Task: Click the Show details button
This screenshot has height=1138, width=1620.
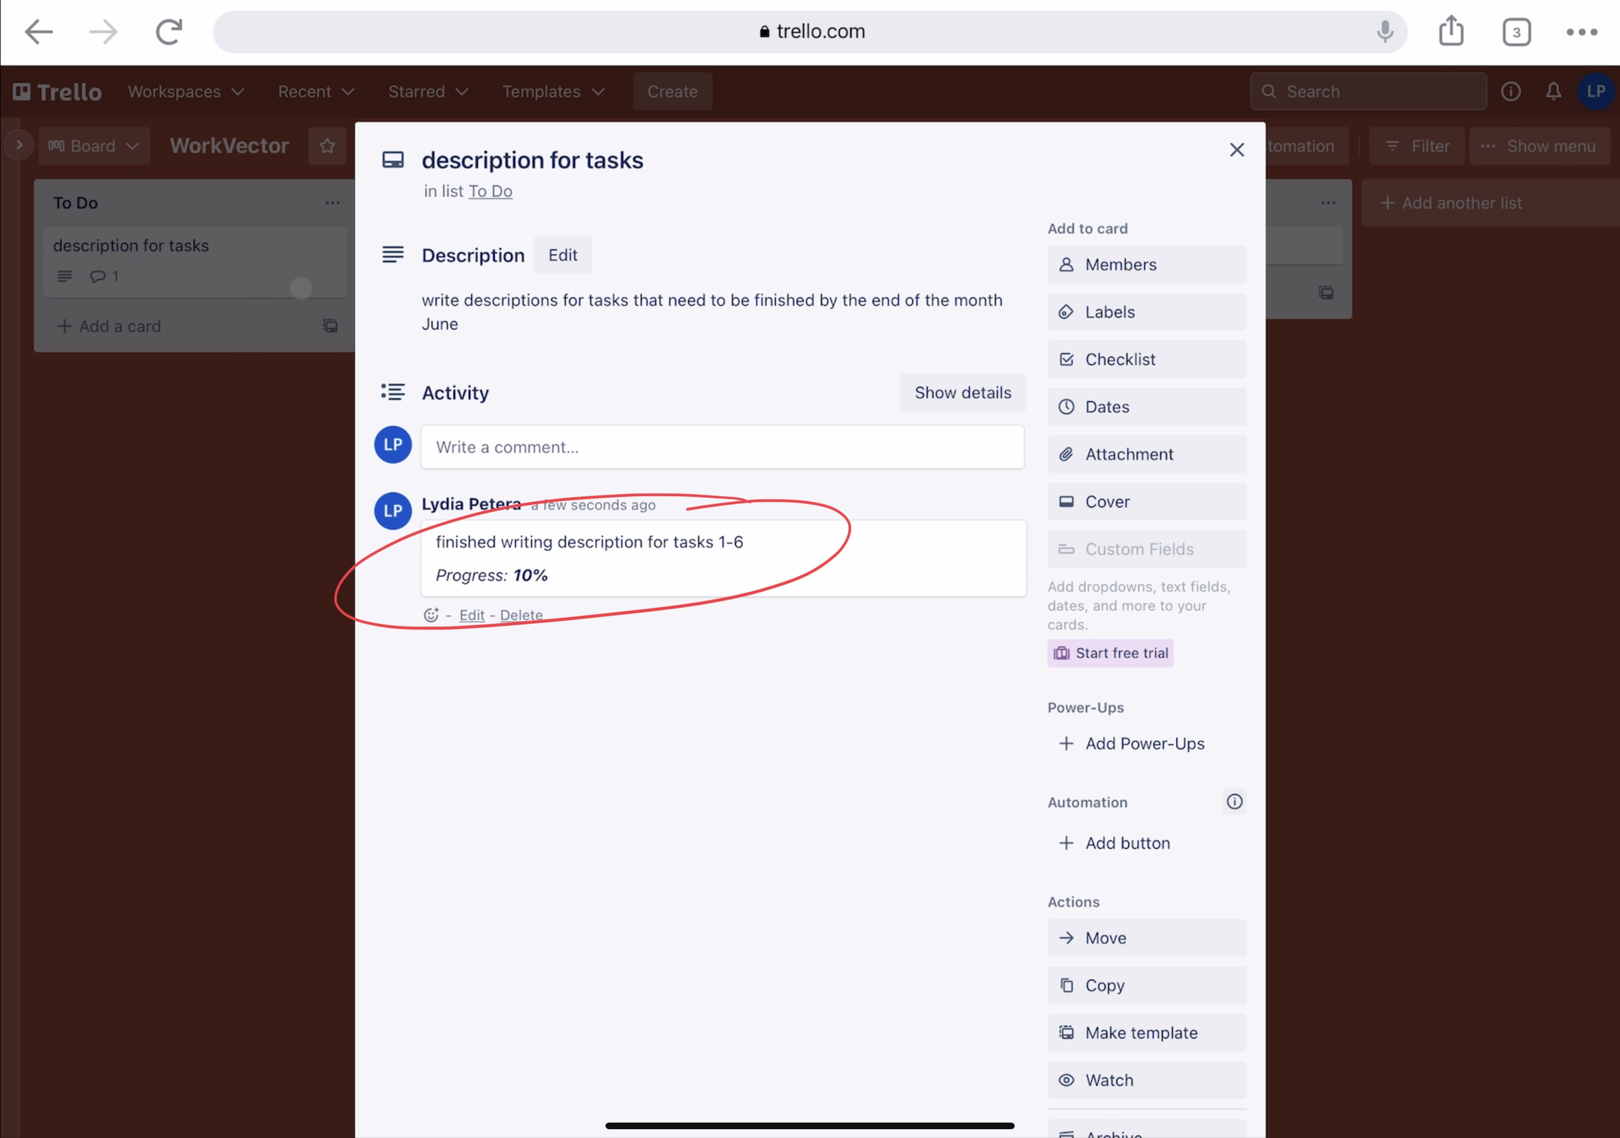Action: point(962,393)
